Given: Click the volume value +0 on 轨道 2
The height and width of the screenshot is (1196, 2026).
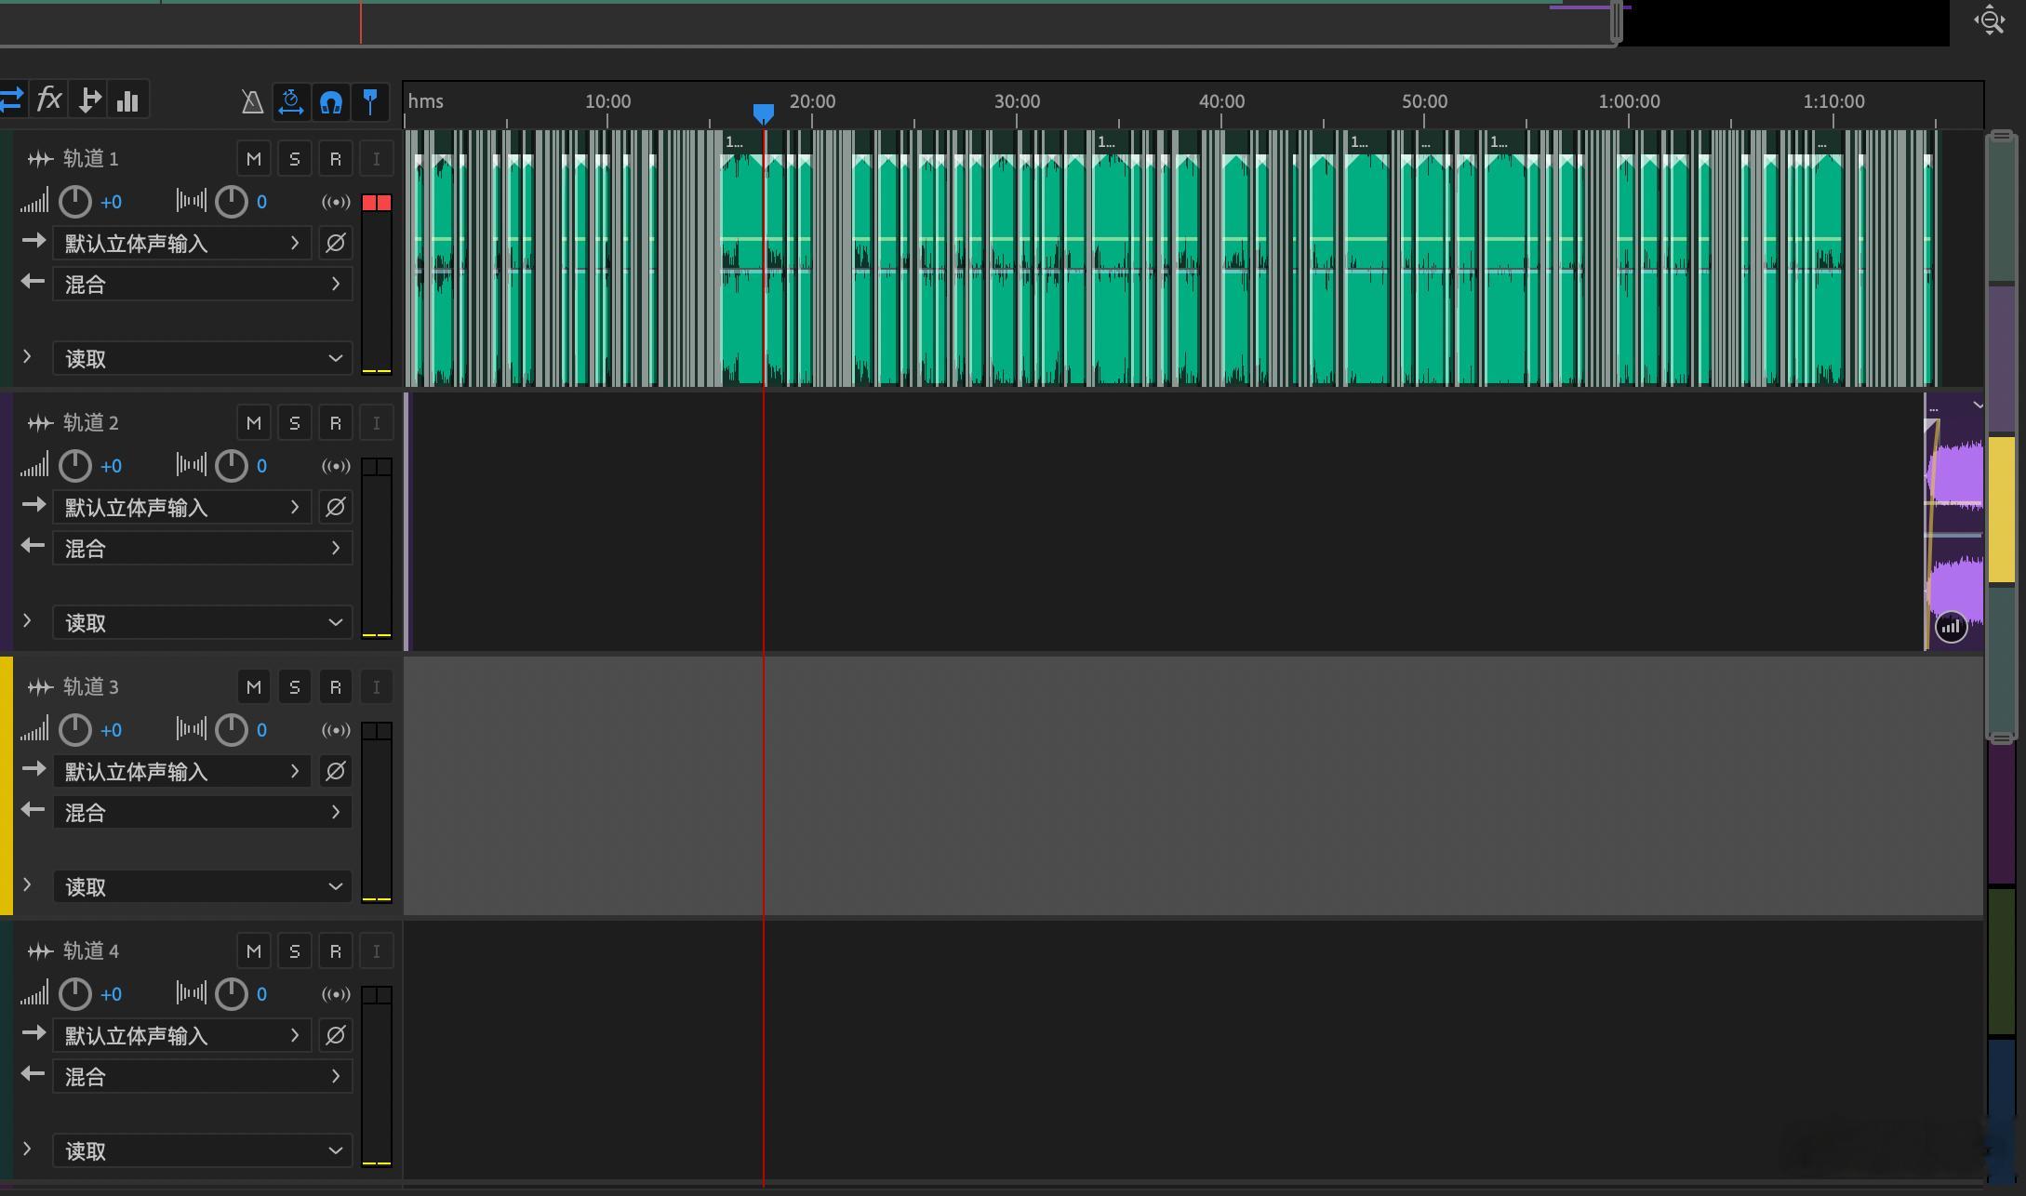Looking at the screenshot, I should click(111, 466).
